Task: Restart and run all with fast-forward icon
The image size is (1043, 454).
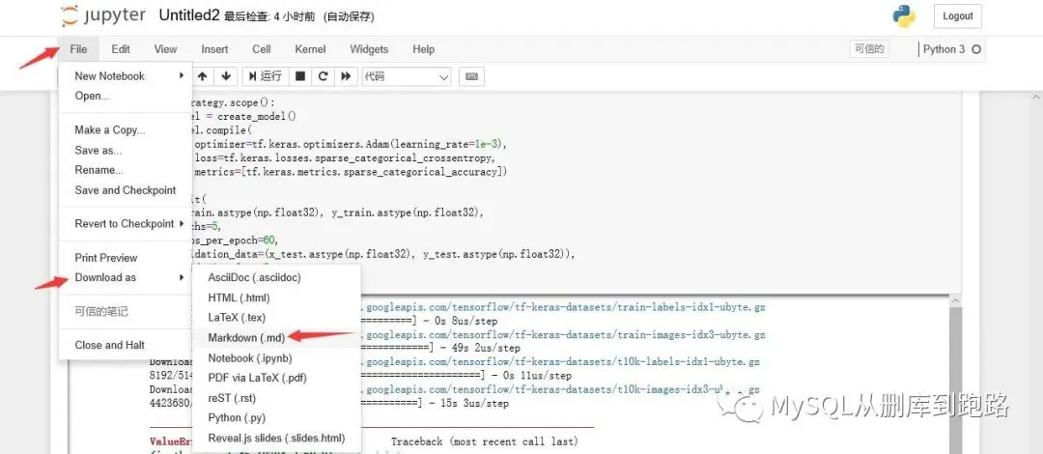Action: tap(346, 76)
